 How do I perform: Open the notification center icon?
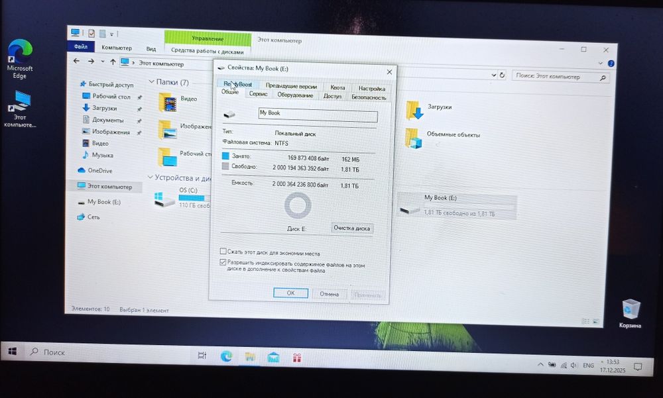pos(638,367)
